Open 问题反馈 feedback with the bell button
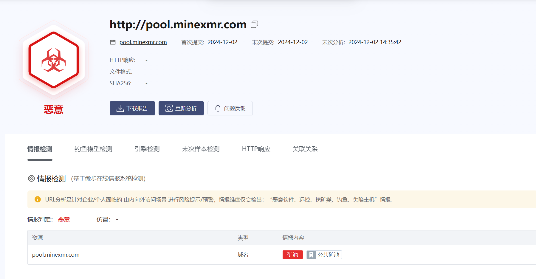The height and width of the screenshot is (279, 536). point(230,108)
